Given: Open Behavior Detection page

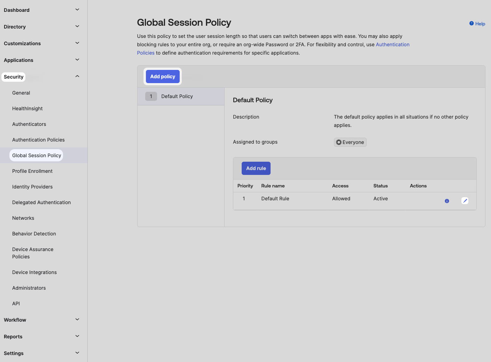Looking at the screenshot, I should (x=34, y=234).
